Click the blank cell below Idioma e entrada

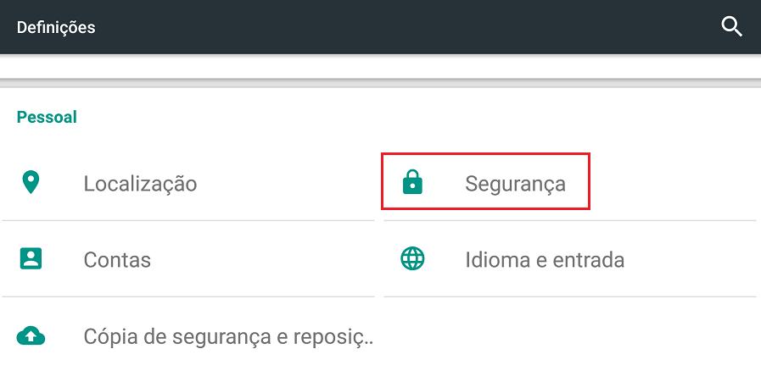point(568,335)
